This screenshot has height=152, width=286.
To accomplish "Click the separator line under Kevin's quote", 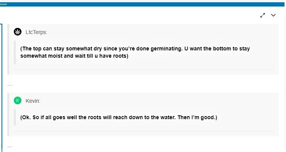I will click(144, 131).
